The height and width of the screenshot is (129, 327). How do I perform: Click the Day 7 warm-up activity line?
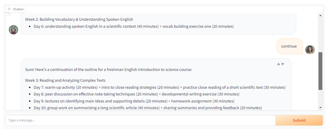coord(160,87)
